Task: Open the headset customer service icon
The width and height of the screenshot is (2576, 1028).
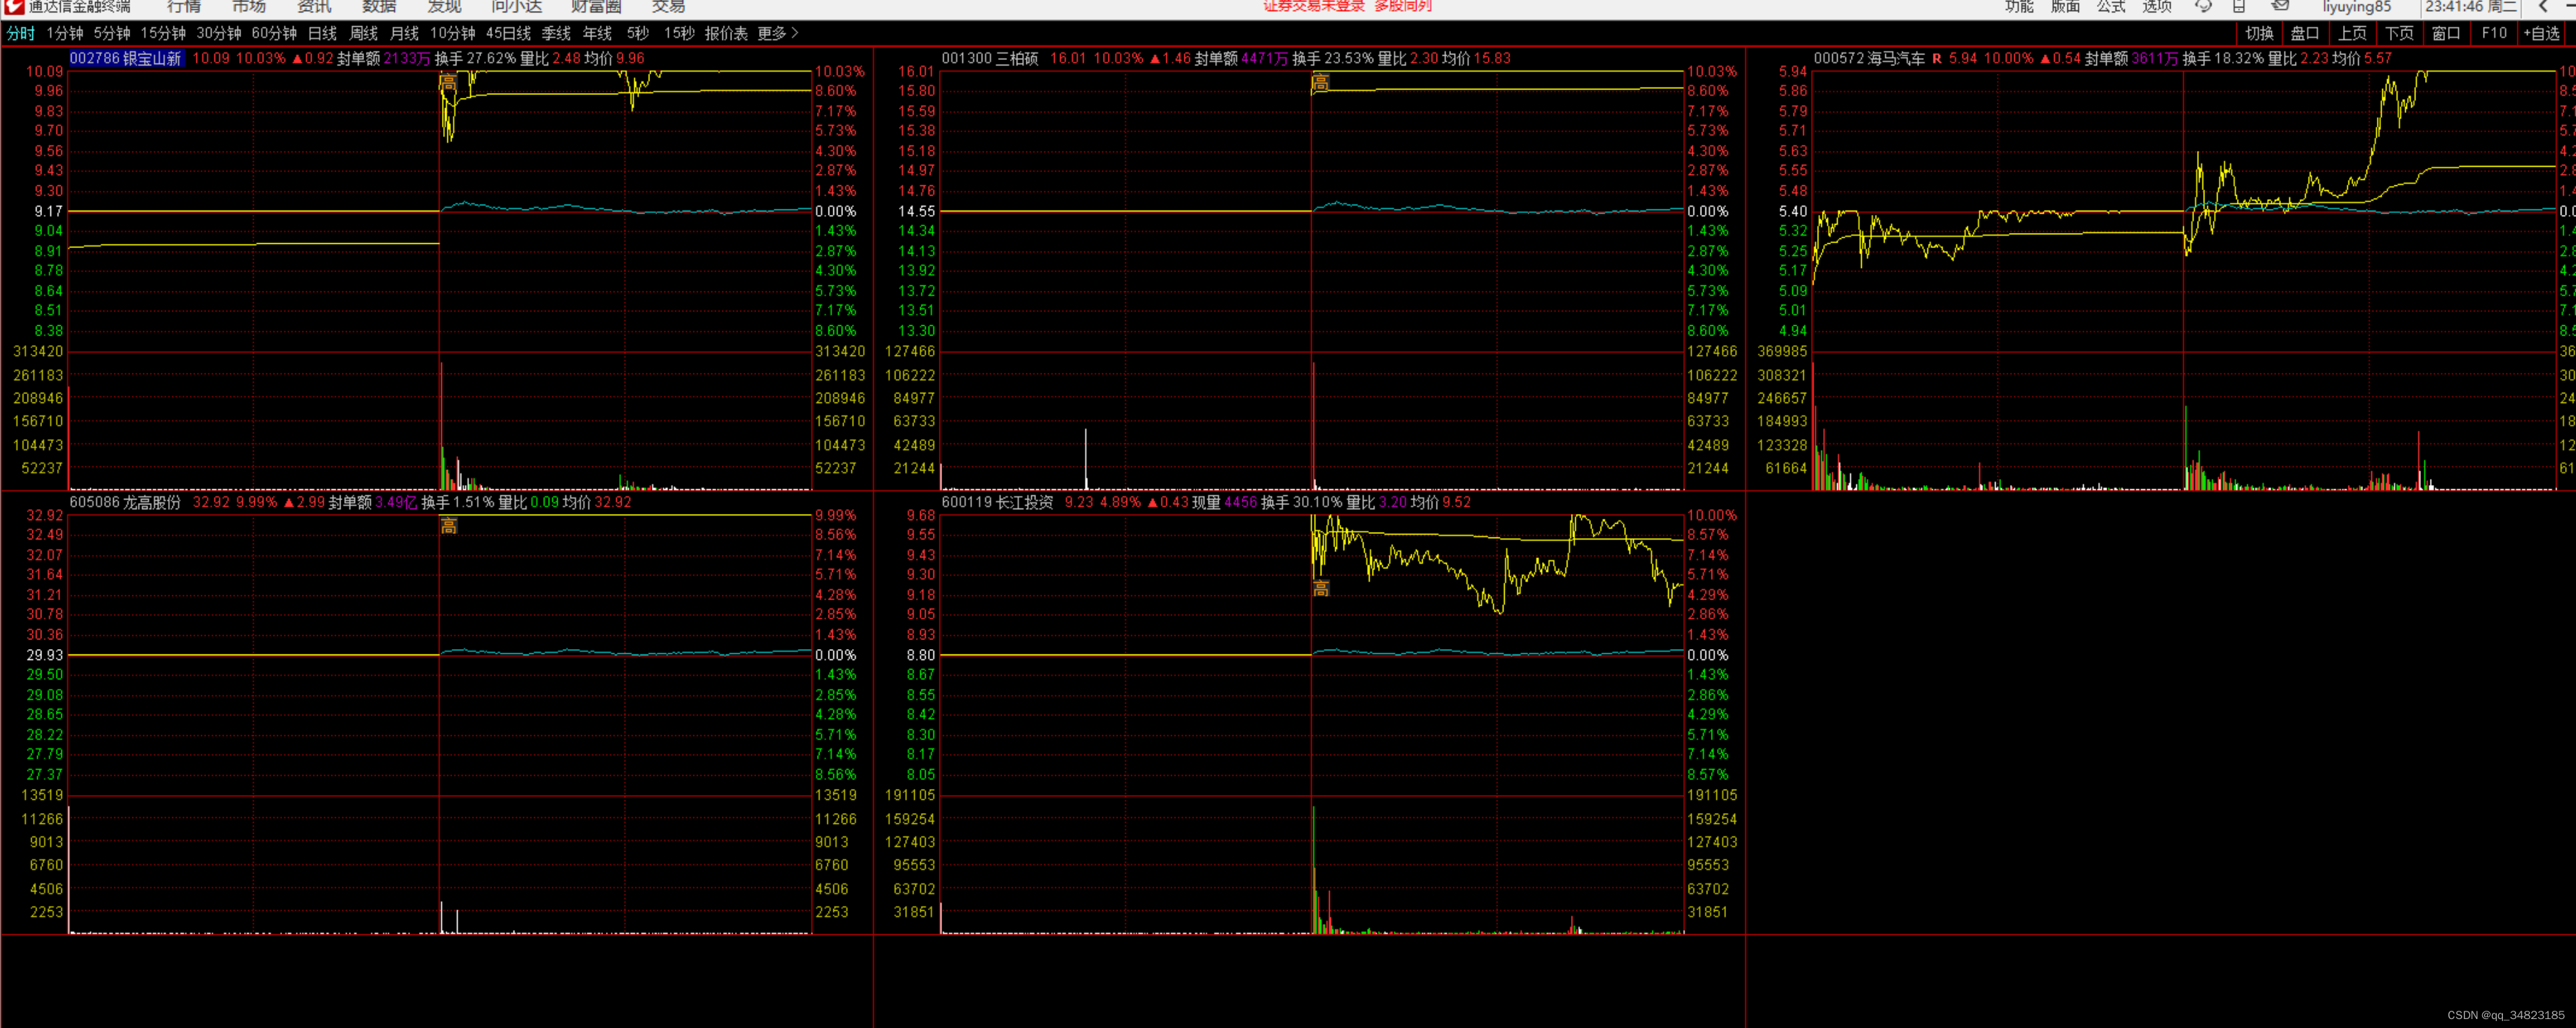Action: tap(2203, 6)
